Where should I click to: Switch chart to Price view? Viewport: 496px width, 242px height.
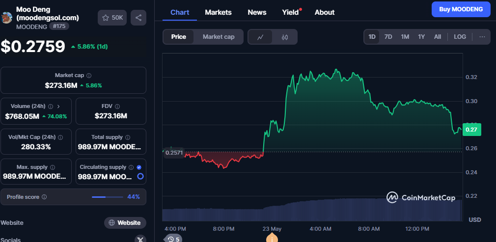coord(178,37)
